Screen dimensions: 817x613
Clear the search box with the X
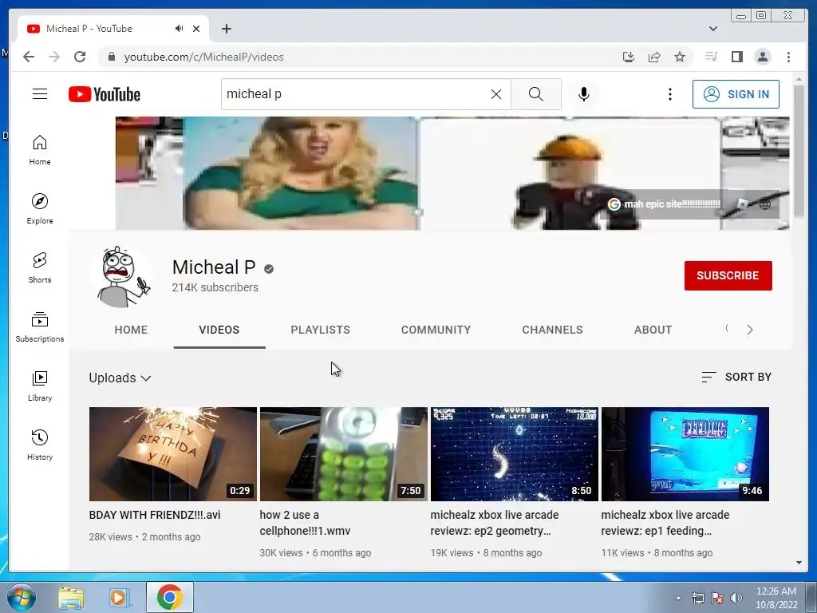[x=496, y=94]
